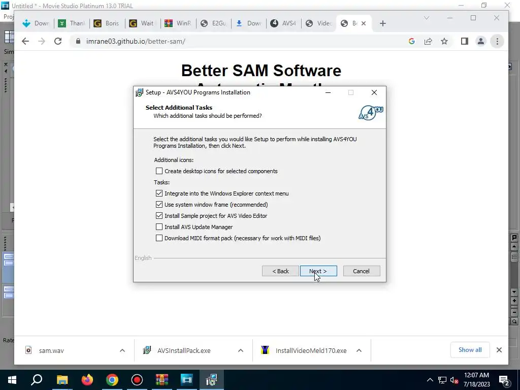Switch to the E2Gu tab
This screenshot has width=520, height=390.
pyautogui.click(x=214, y=23)
